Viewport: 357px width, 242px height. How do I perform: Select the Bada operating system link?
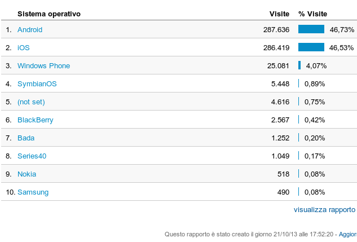coord(26,138)
